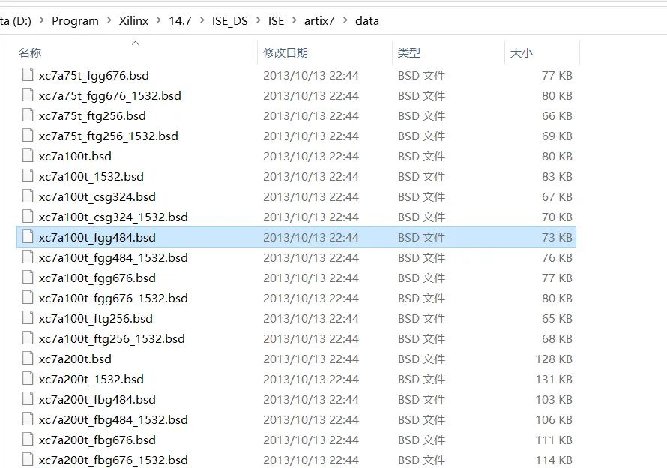Click file icon of xc7a100t_fgg676_1532.bsd
The image size is (667, 468).
tap(28, 298)
